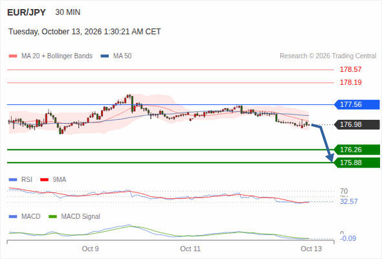Click the 177.56 pivot price tag
Screen dimensions: 382x259
coord(357,104)
